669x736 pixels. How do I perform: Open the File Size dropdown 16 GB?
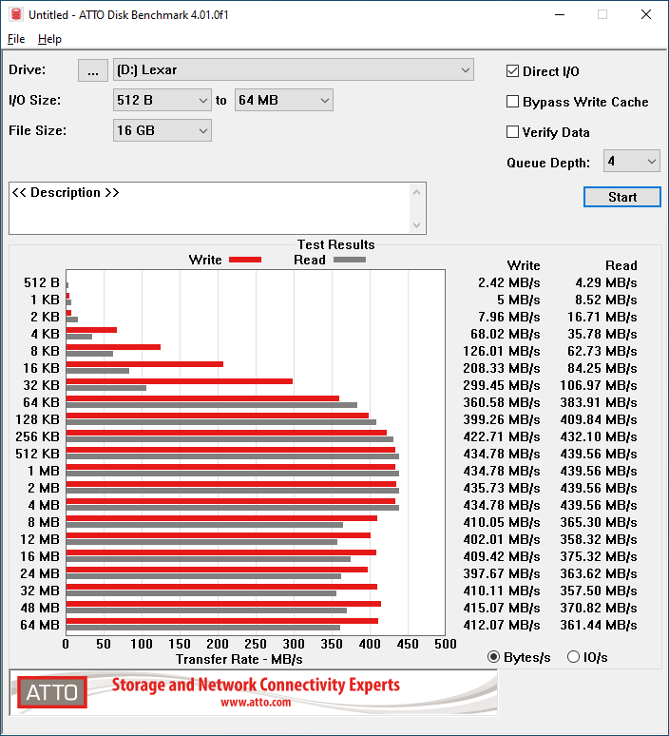(x=162, y=130)
